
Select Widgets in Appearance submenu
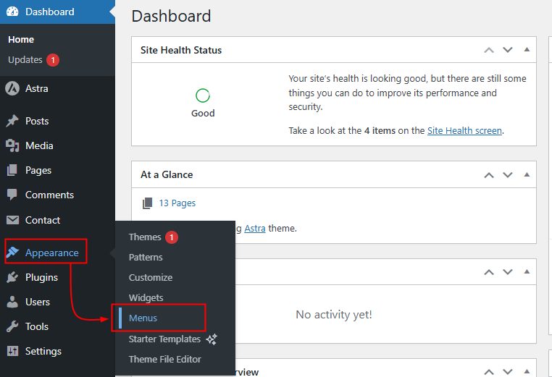[x=146, y=298]
